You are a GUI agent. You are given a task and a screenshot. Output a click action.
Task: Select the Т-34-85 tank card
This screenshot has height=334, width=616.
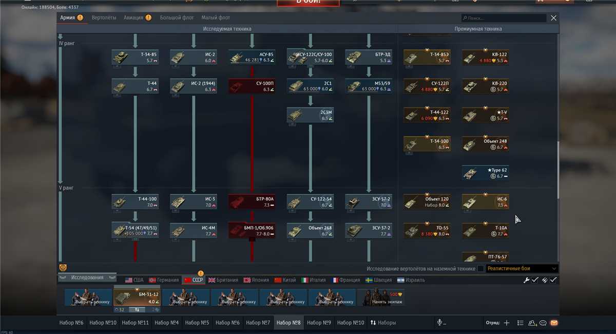click(x=136, y=57)
